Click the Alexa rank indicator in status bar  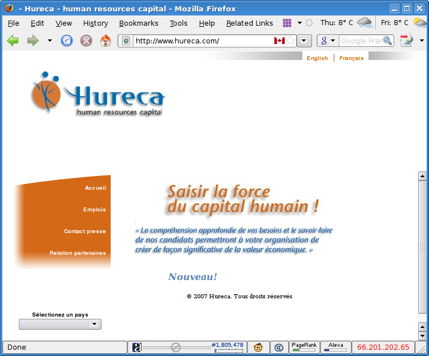[335, 347]
